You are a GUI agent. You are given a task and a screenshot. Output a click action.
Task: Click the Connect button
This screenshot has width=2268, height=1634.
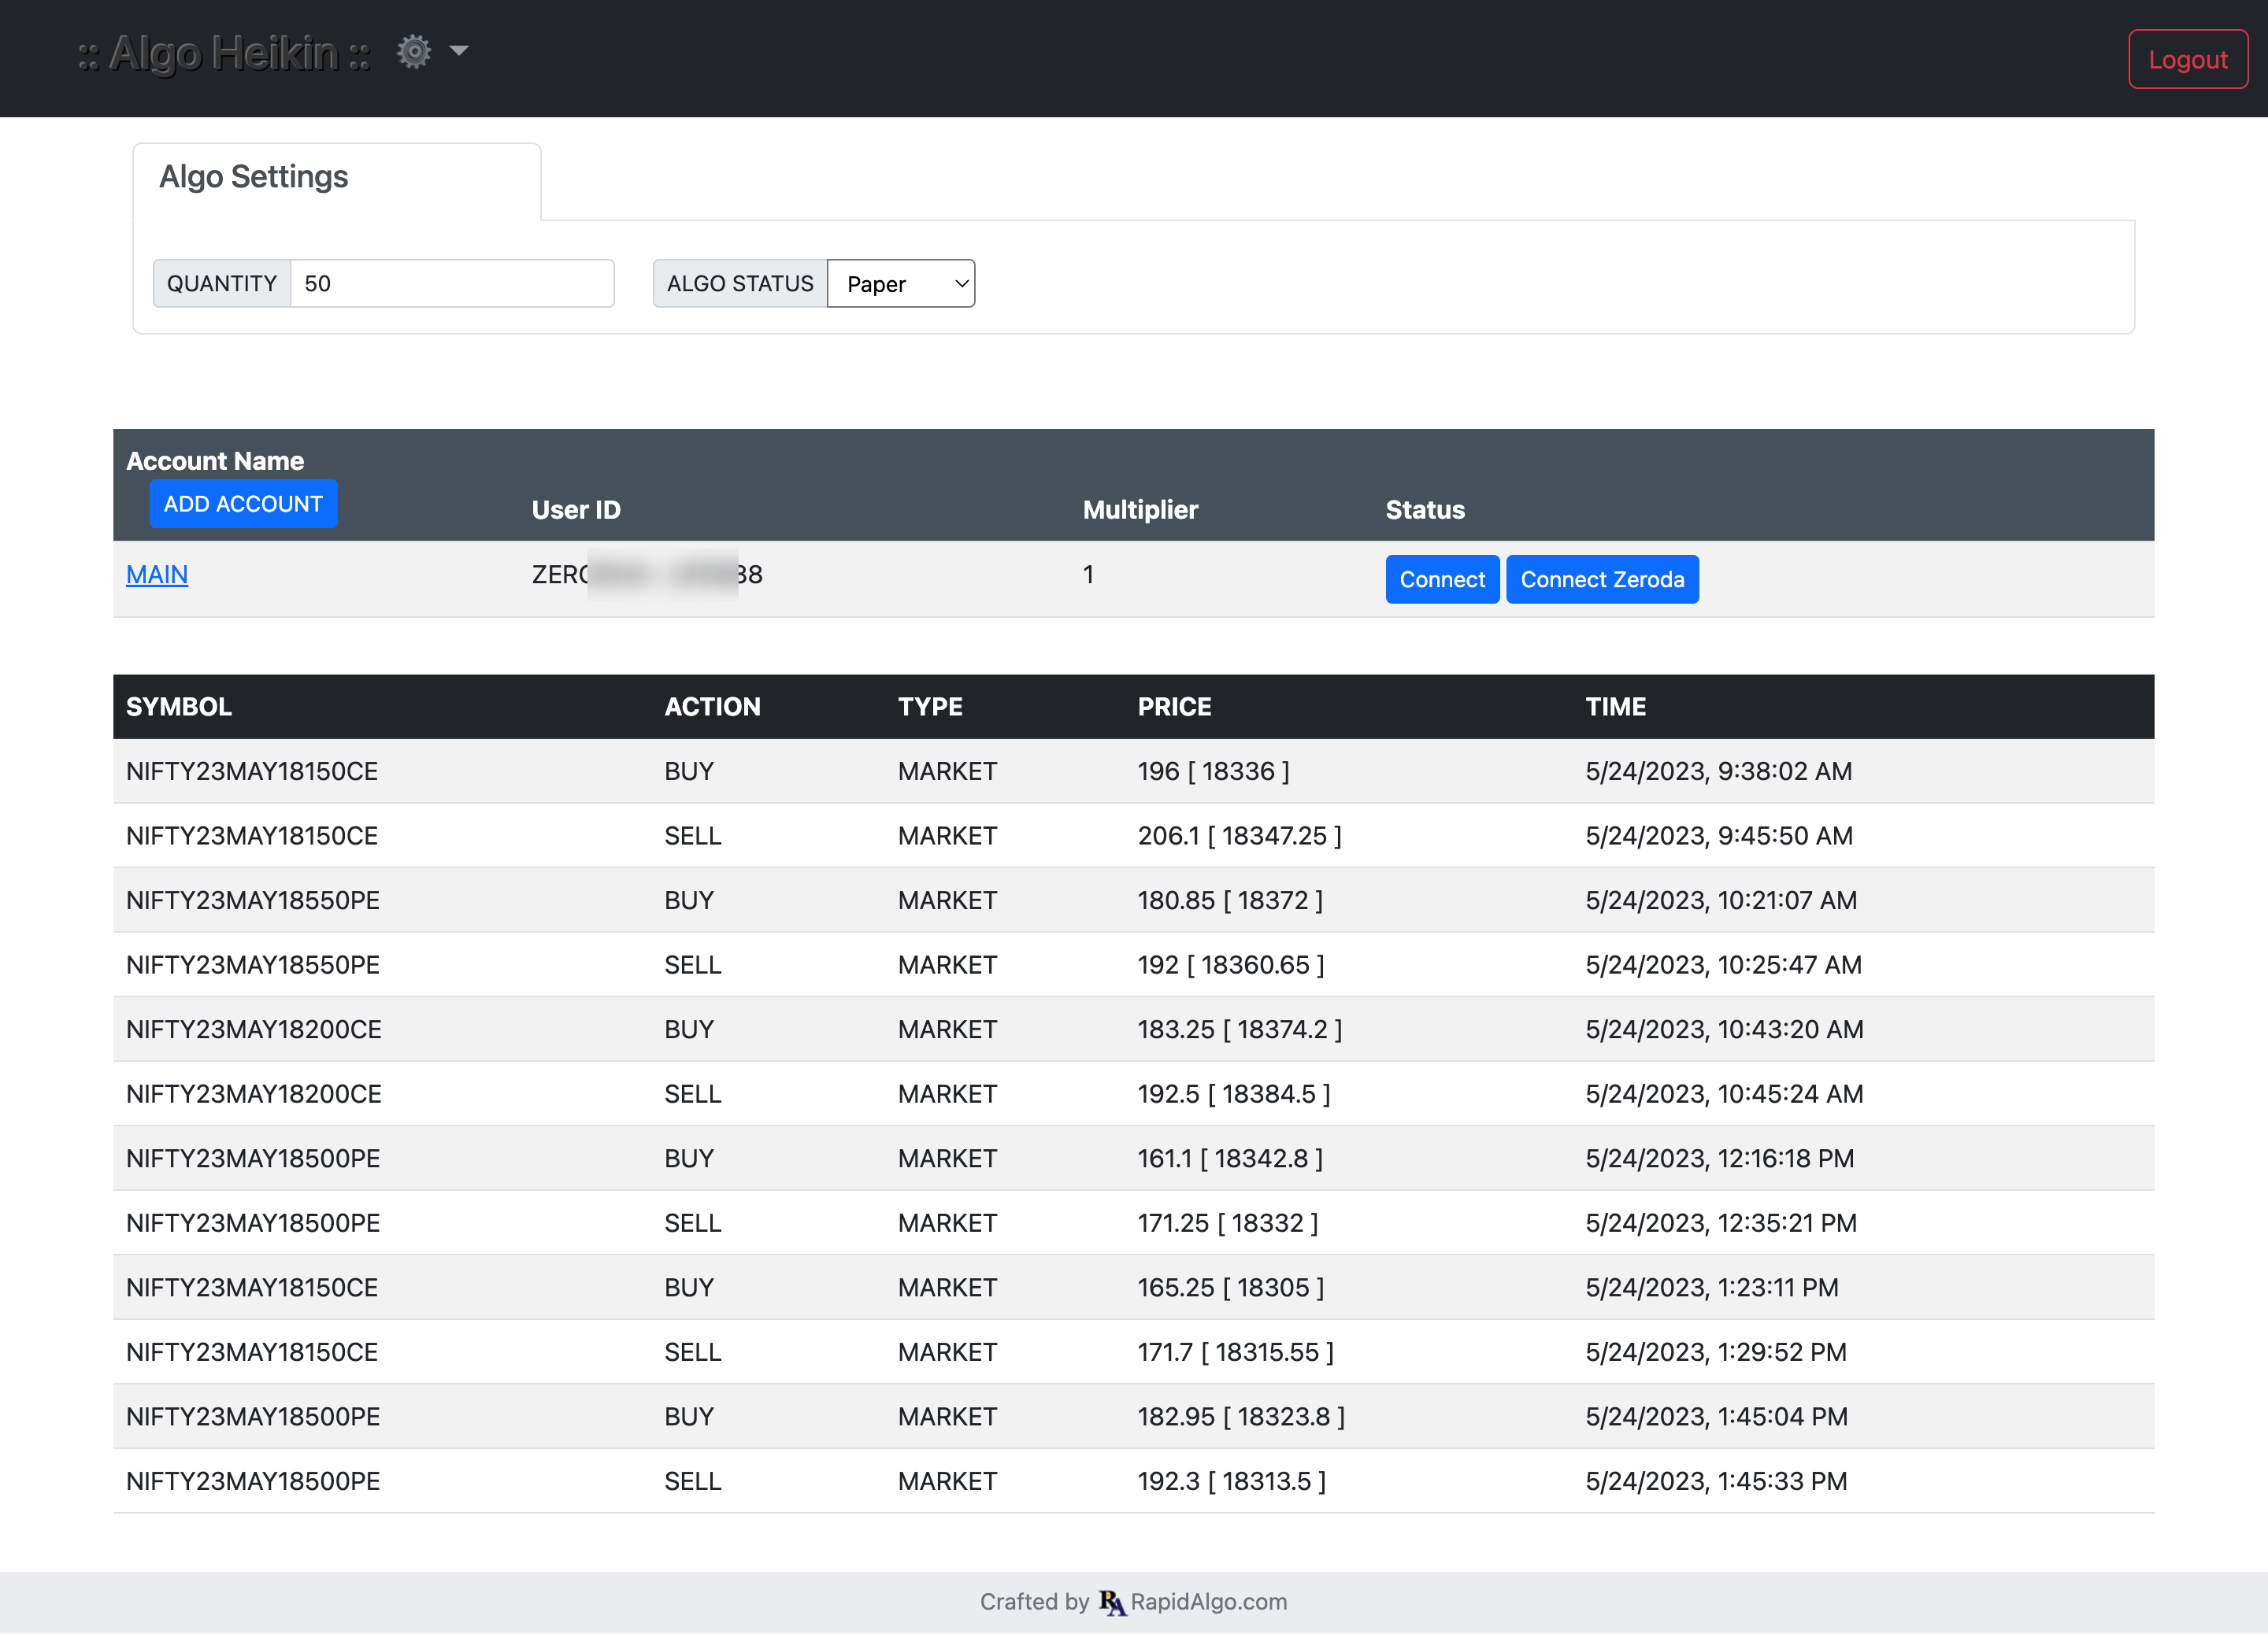[1441, 579]
